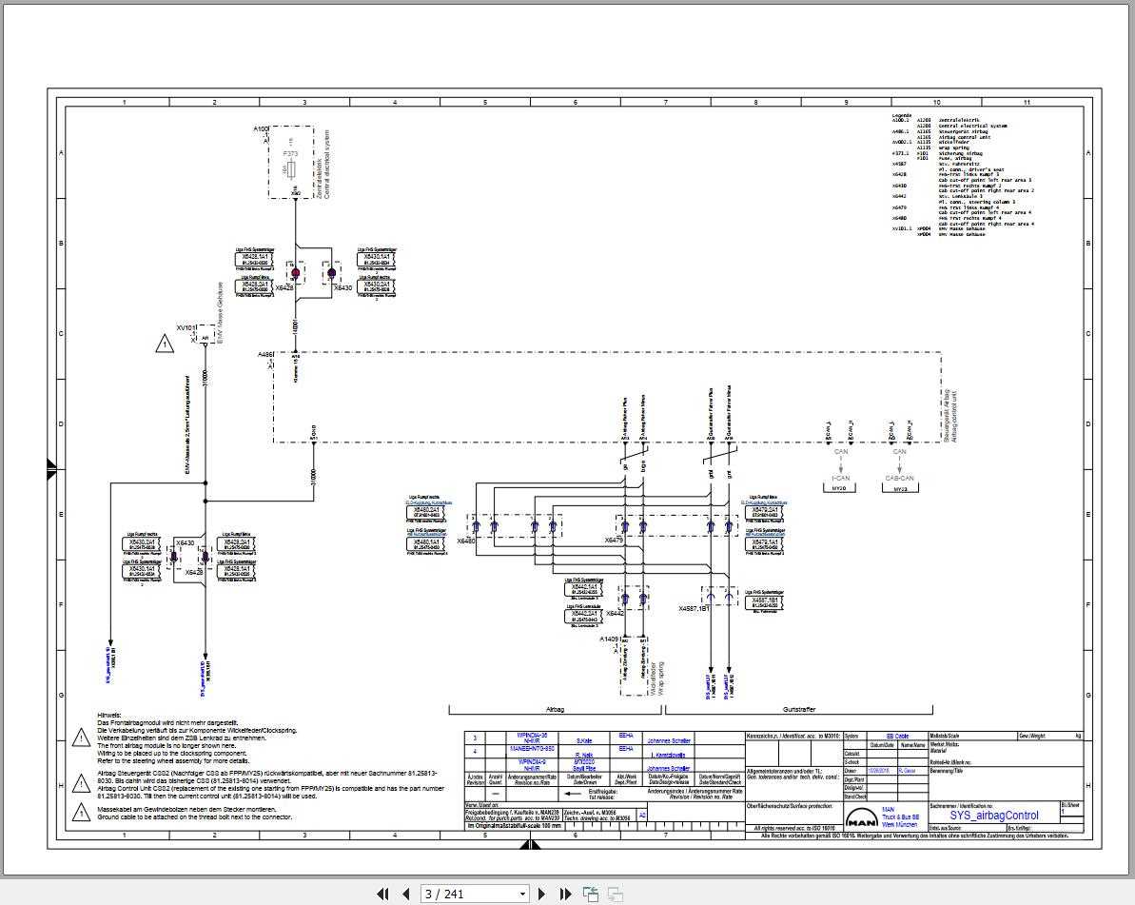Image resolution: width=1135 pixels, height=905 pixels.
Task: Click the greyed-out next view icon
Action: [x=616, y=895]
